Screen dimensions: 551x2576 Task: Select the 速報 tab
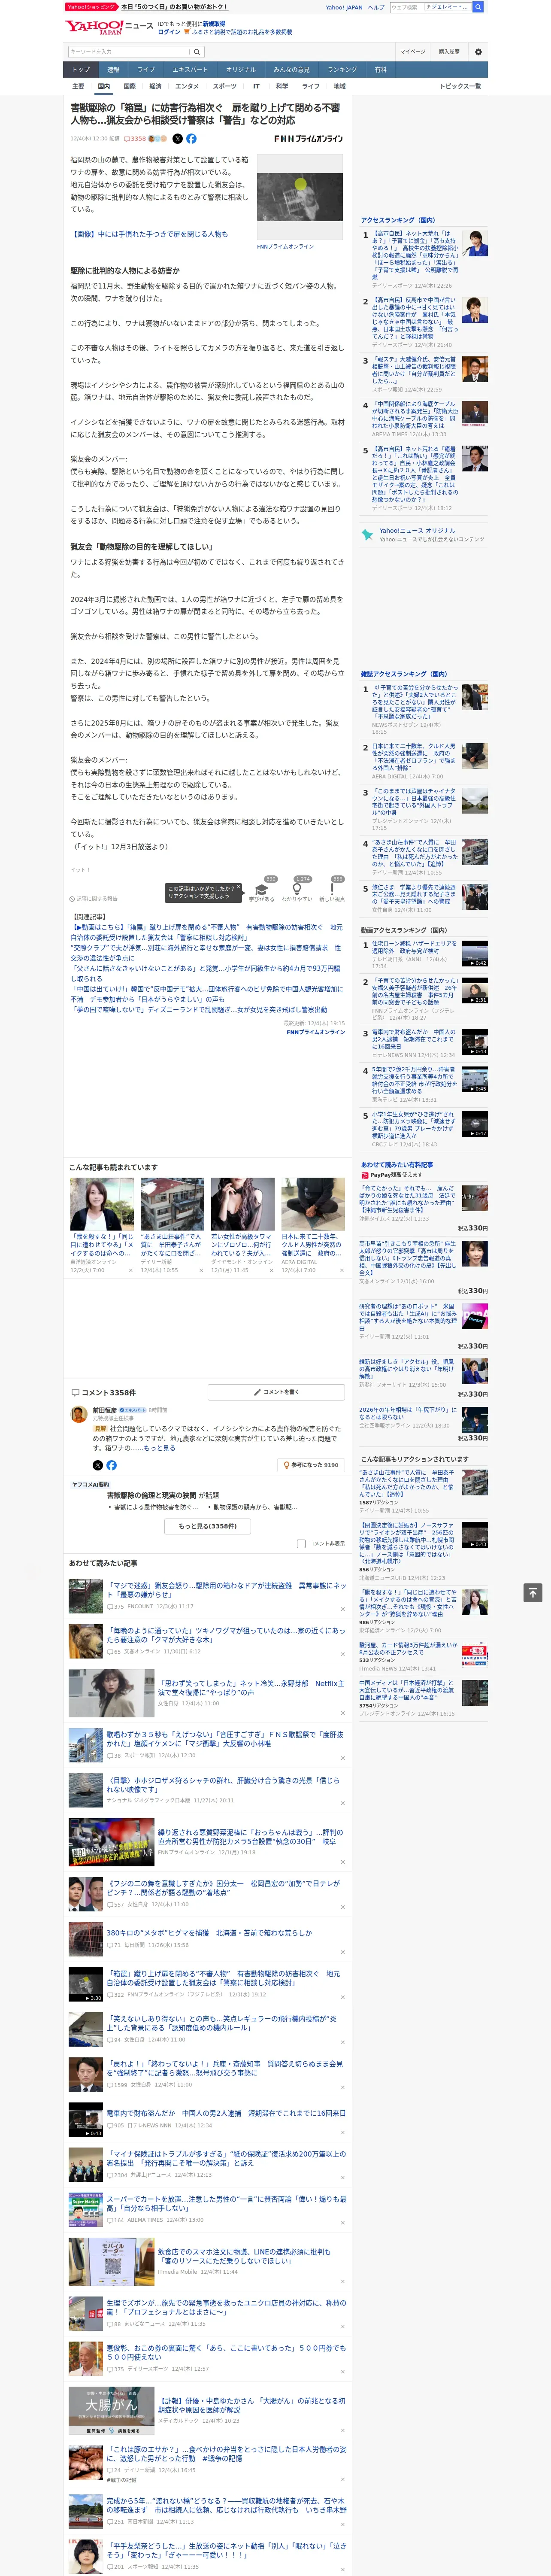pos(113,69)
